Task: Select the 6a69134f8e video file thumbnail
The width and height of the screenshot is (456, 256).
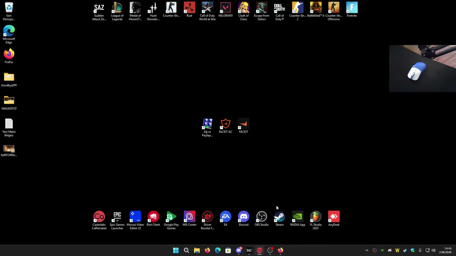Action: click(x=9, y=150)
